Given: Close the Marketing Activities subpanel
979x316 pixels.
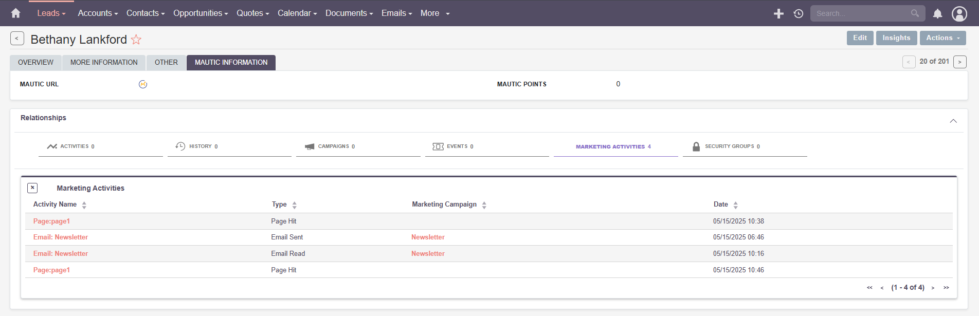Looking at the screenshot, I should (32, 188).
